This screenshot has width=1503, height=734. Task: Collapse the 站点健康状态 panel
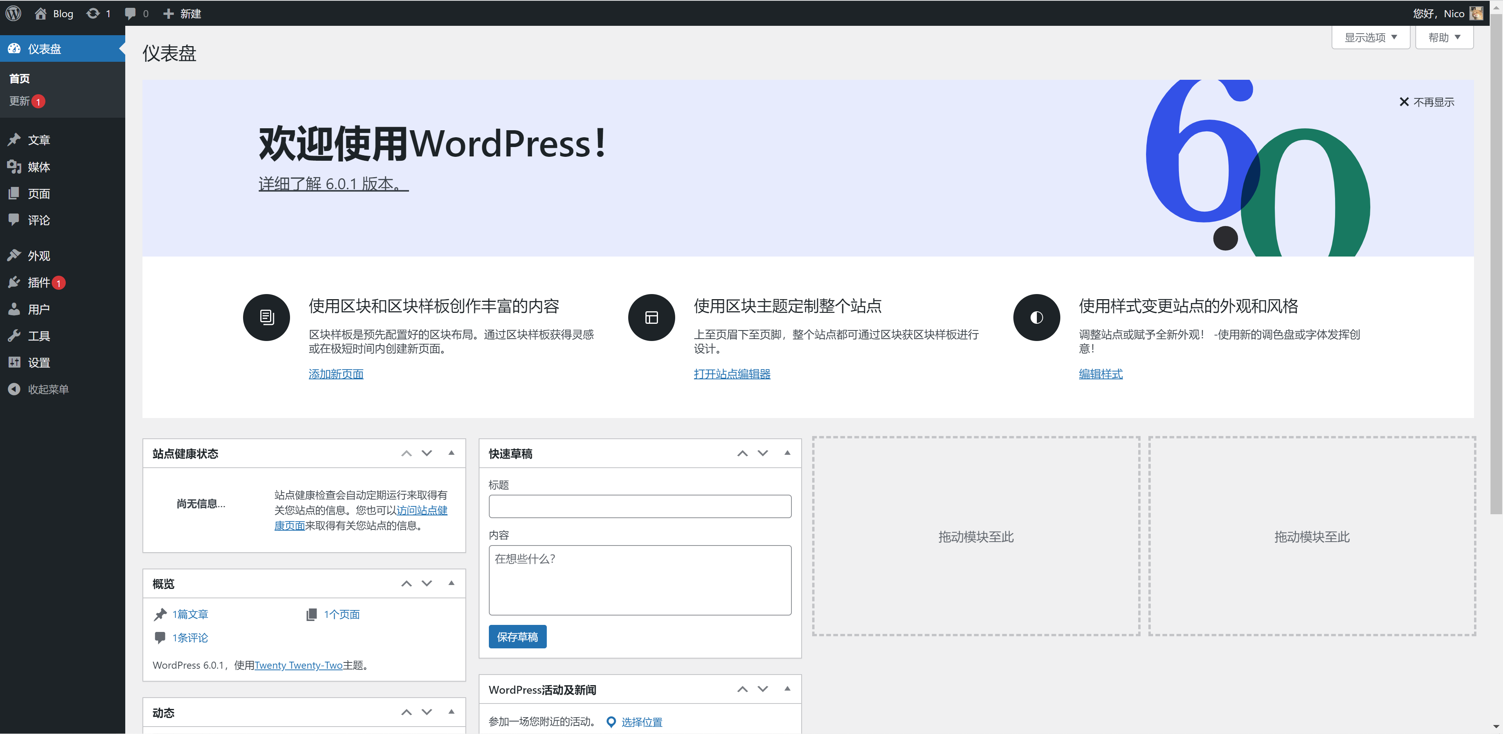pyautogui.click(x=451, y=453)
